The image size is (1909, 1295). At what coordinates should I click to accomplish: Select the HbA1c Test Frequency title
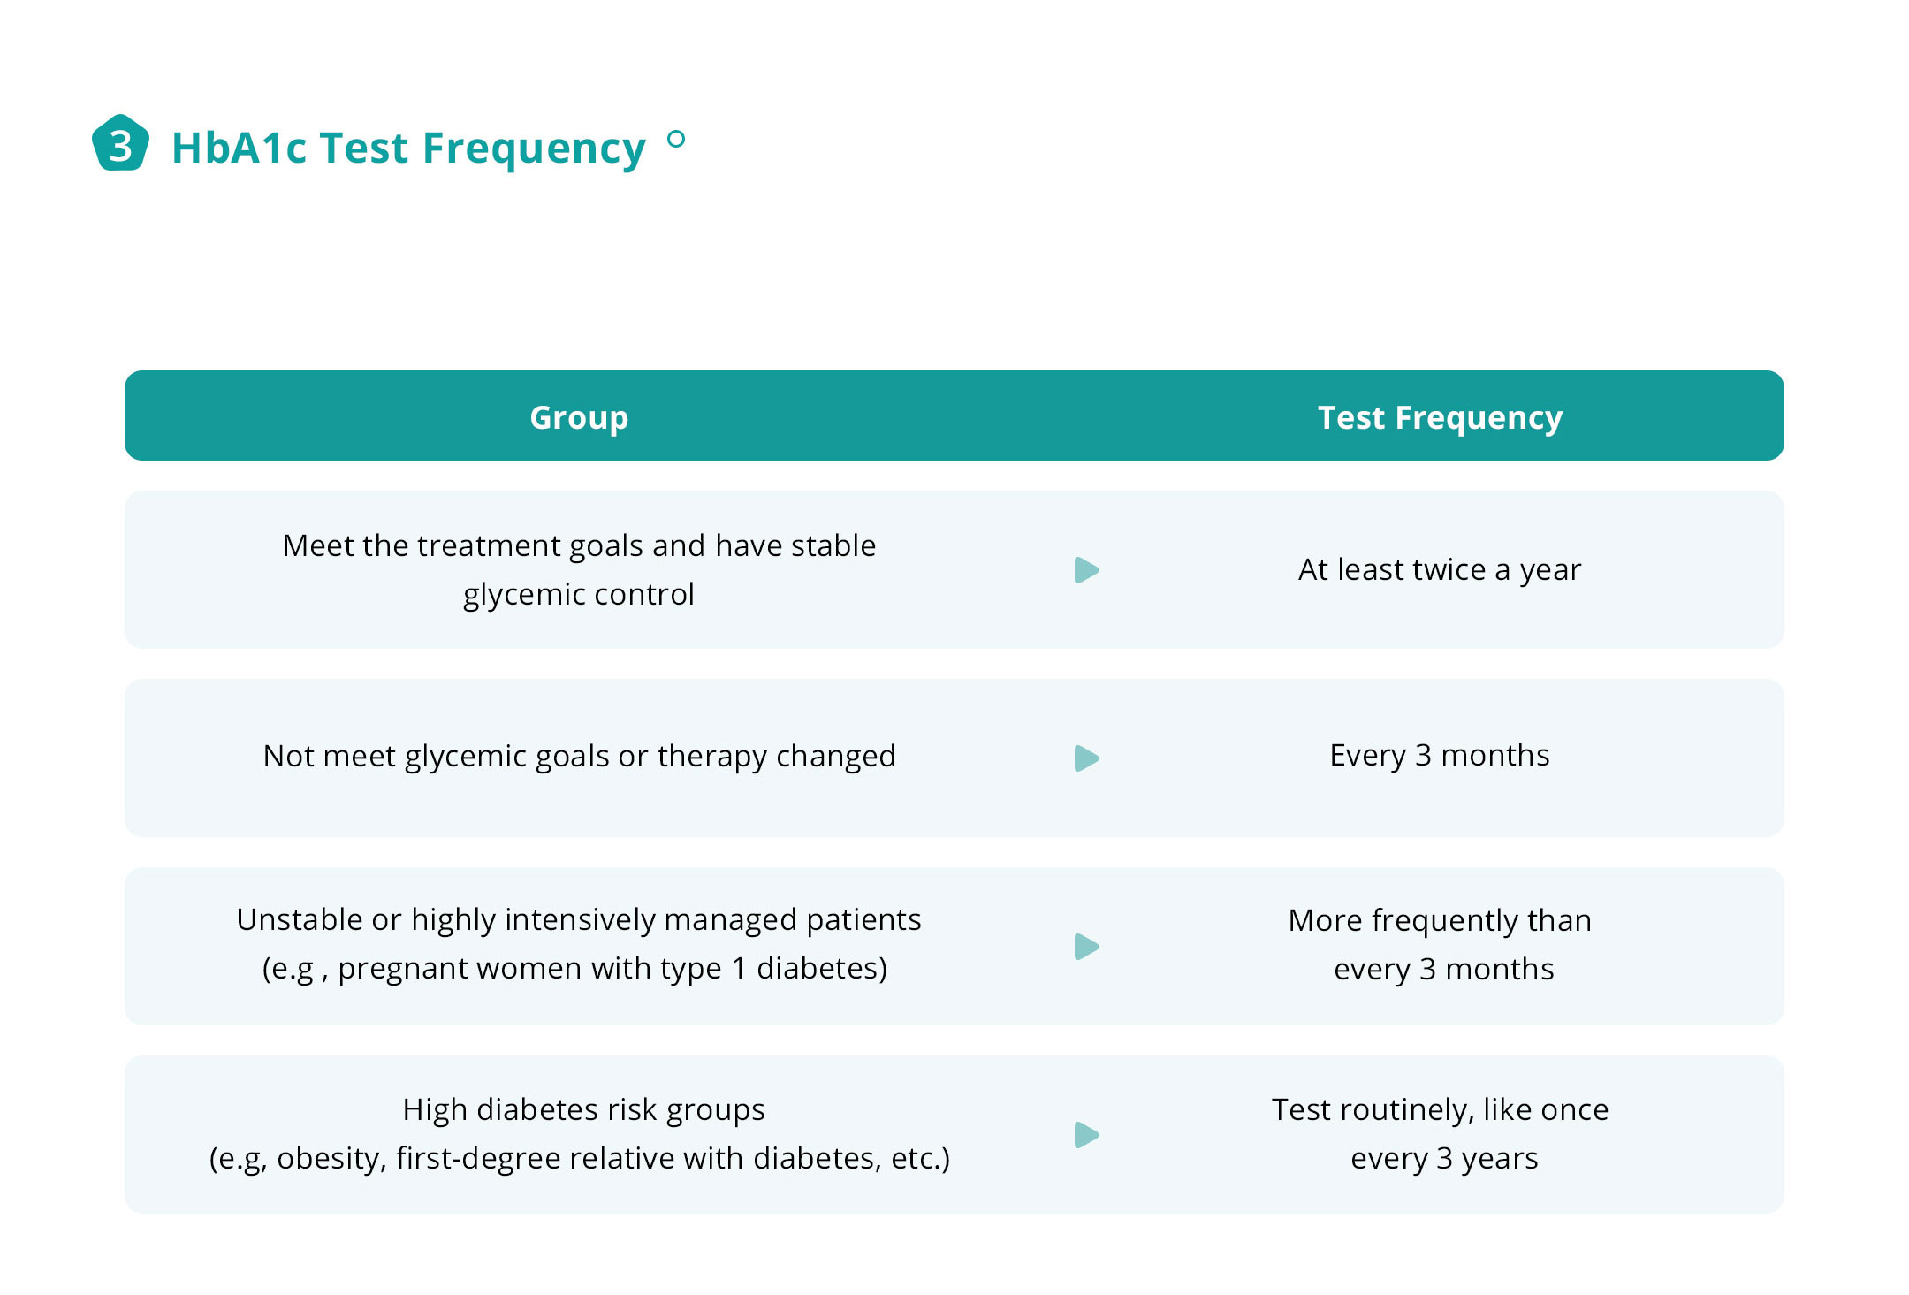(408, 148)
